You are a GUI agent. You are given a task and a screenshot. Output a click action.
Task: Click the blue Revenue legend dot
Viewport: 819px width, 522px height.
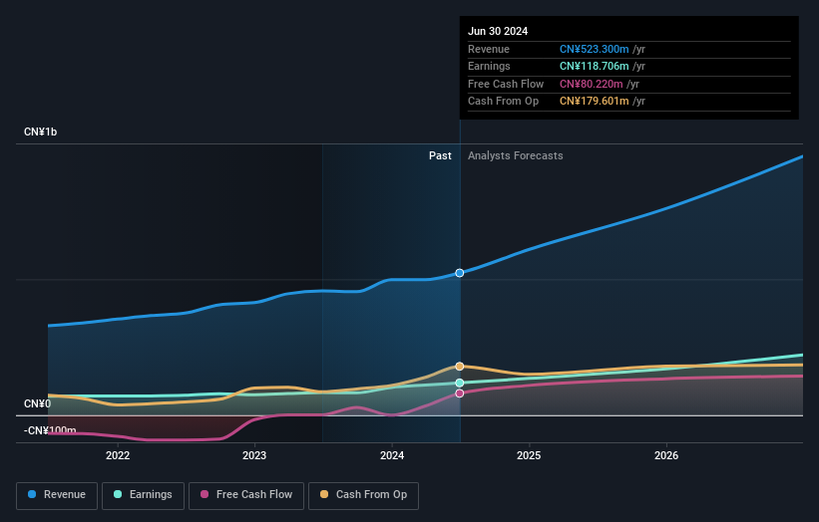pos(32,494)
